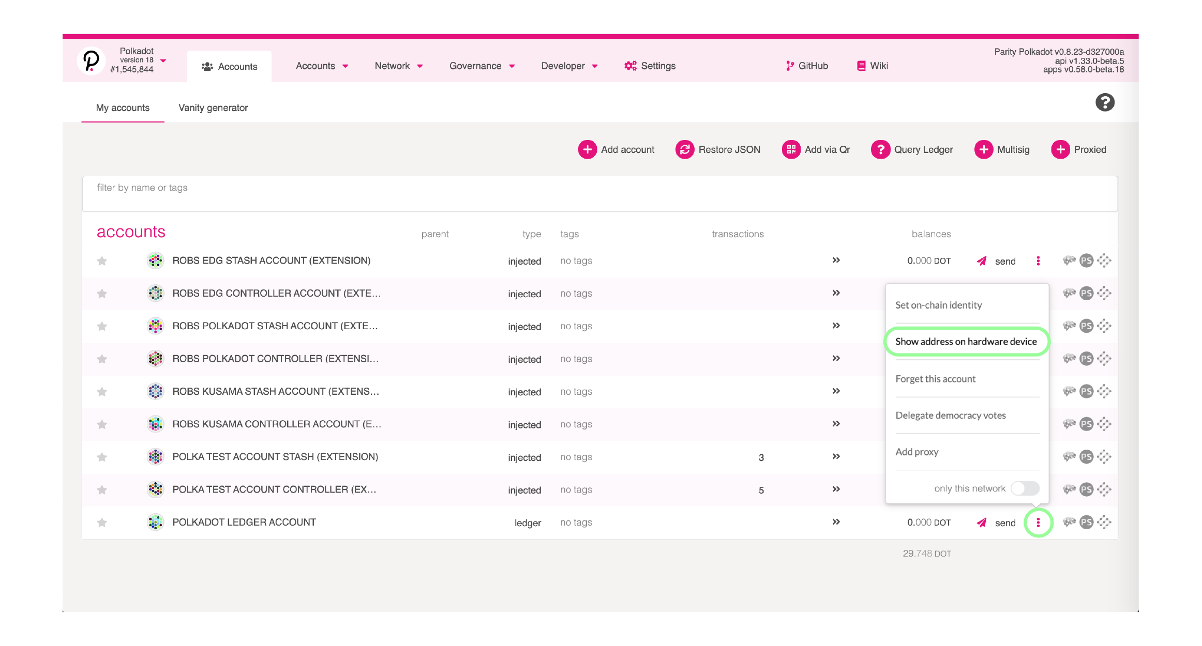Click the GitHub branch icon
The image size is (1202, 646).
[790, 66]
